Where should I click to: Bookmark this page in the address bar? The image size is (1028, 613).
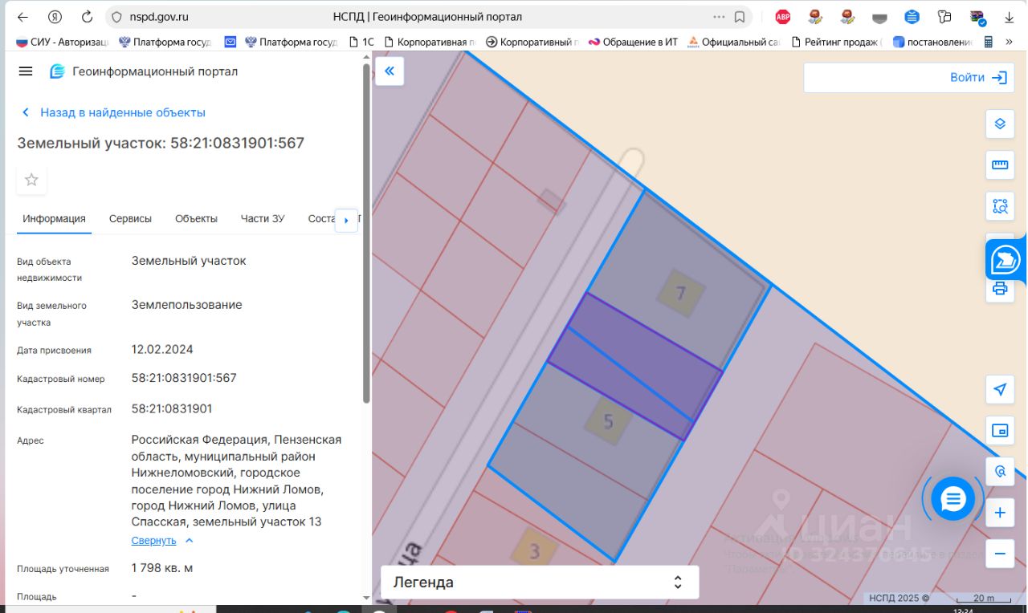coord(740,17)
